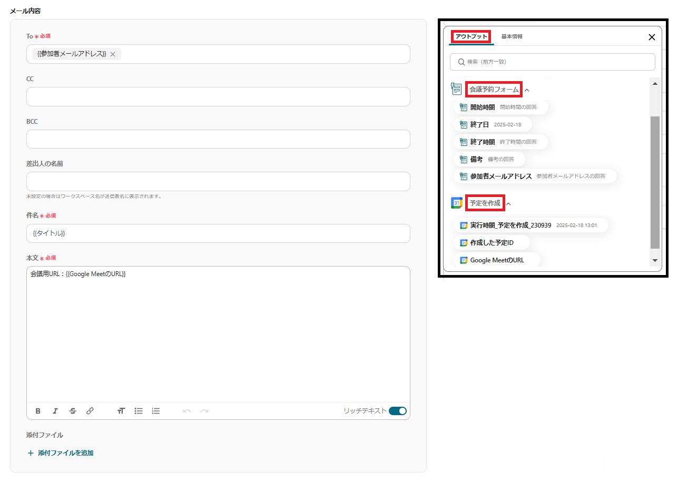
Task: Collapse the 会議予約フォーム section chevron
Action: tap(527, 90)
